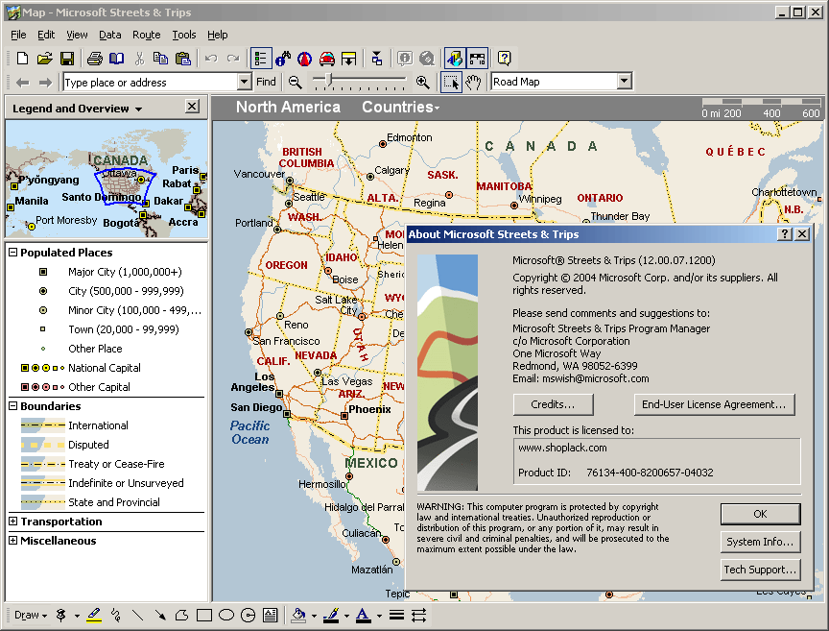Select the freeform shape drawing tool
The width and height of the screenshot is (829, 631).
pos(182,615)
